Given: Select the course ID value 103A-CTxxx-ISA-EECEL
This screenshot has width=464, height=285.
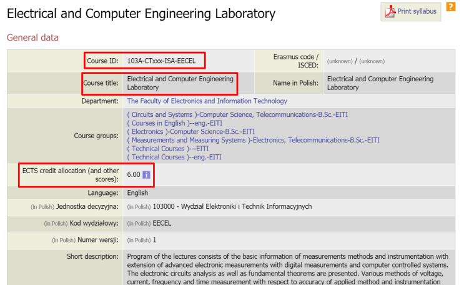Looking at the screenshot, I should coord(161,61).
